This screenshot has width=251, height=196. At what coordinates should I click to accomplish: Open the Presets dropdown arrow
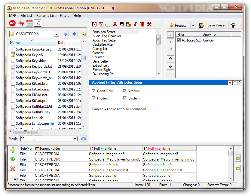point(193,26)
